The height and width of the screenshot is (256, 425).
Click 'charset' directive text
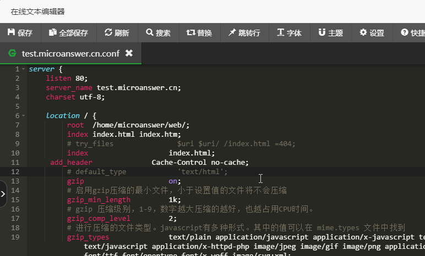pos(61,97)
